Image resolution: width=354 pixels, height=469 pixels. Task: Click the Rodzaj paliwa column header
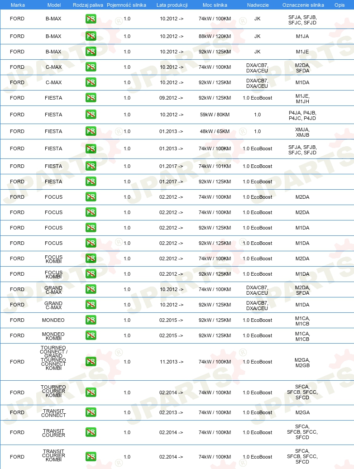[88, 5]
